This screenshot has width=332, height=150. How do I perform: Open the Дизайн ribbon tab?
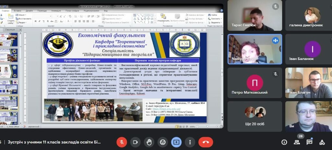[29, 11]
